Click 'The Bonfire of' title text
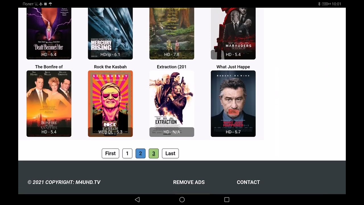The image size is (364, 205). click(x=49, y=67)
